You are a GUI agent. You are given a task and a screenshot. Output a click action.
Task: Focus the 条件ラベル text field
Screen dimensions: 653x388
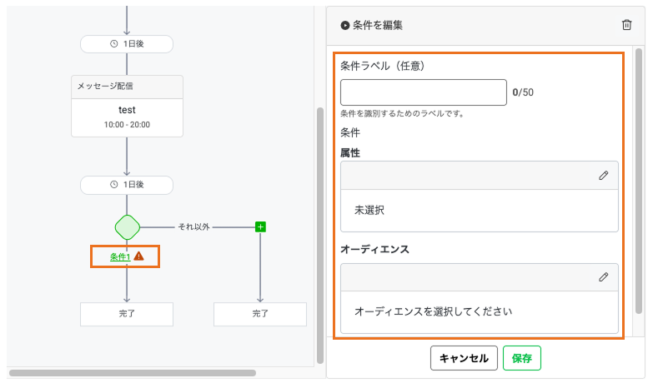point(424,92)
